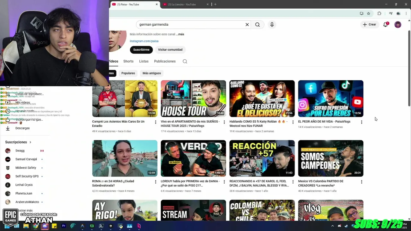Expand the Suscripciones section chevron
The image size is (411, 231).
[30, 142]
